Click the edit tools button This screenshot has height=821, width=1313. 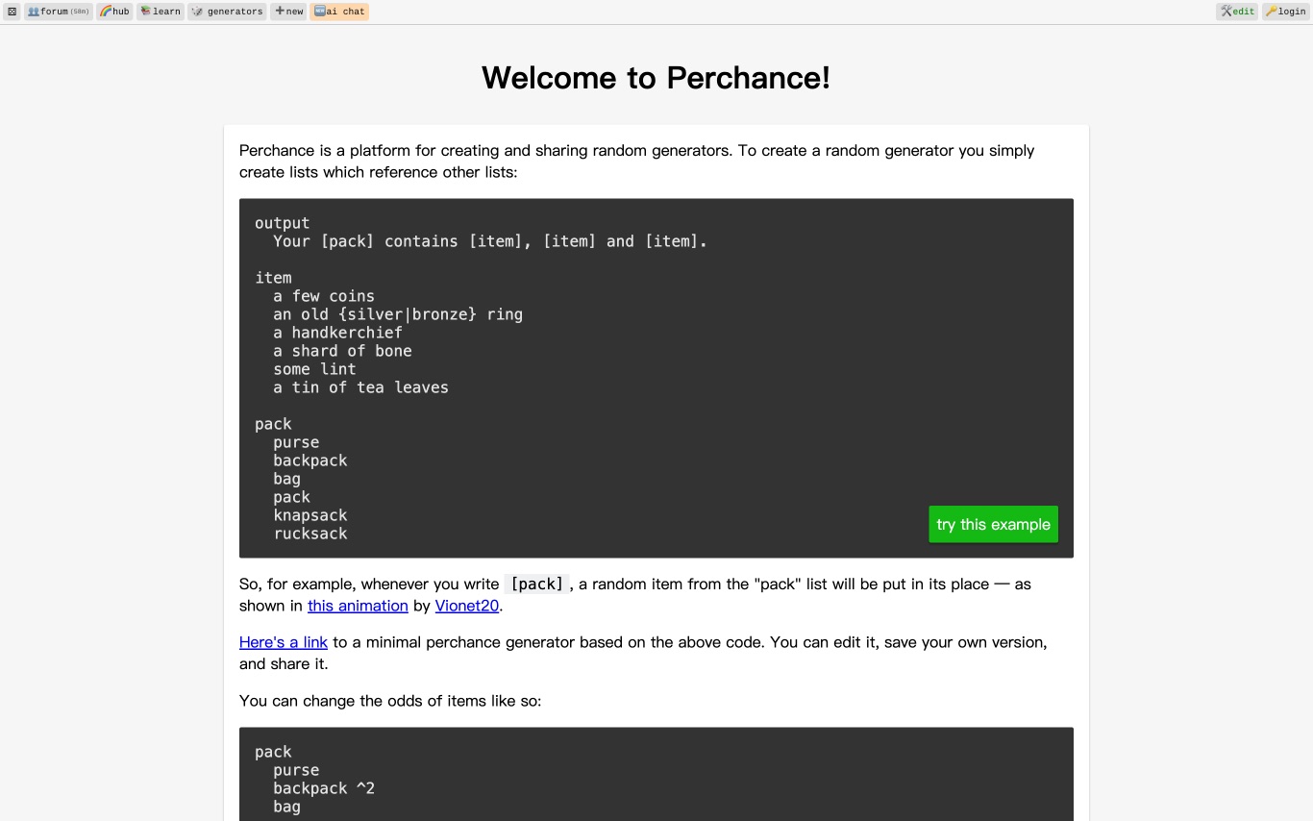pos(1236,12)
